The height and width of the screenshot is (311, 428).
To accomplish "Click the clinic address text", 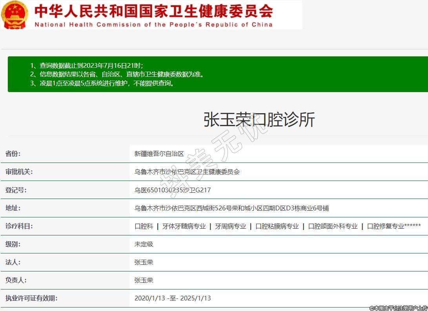I will pyautogui.click(x=231, y=208).
